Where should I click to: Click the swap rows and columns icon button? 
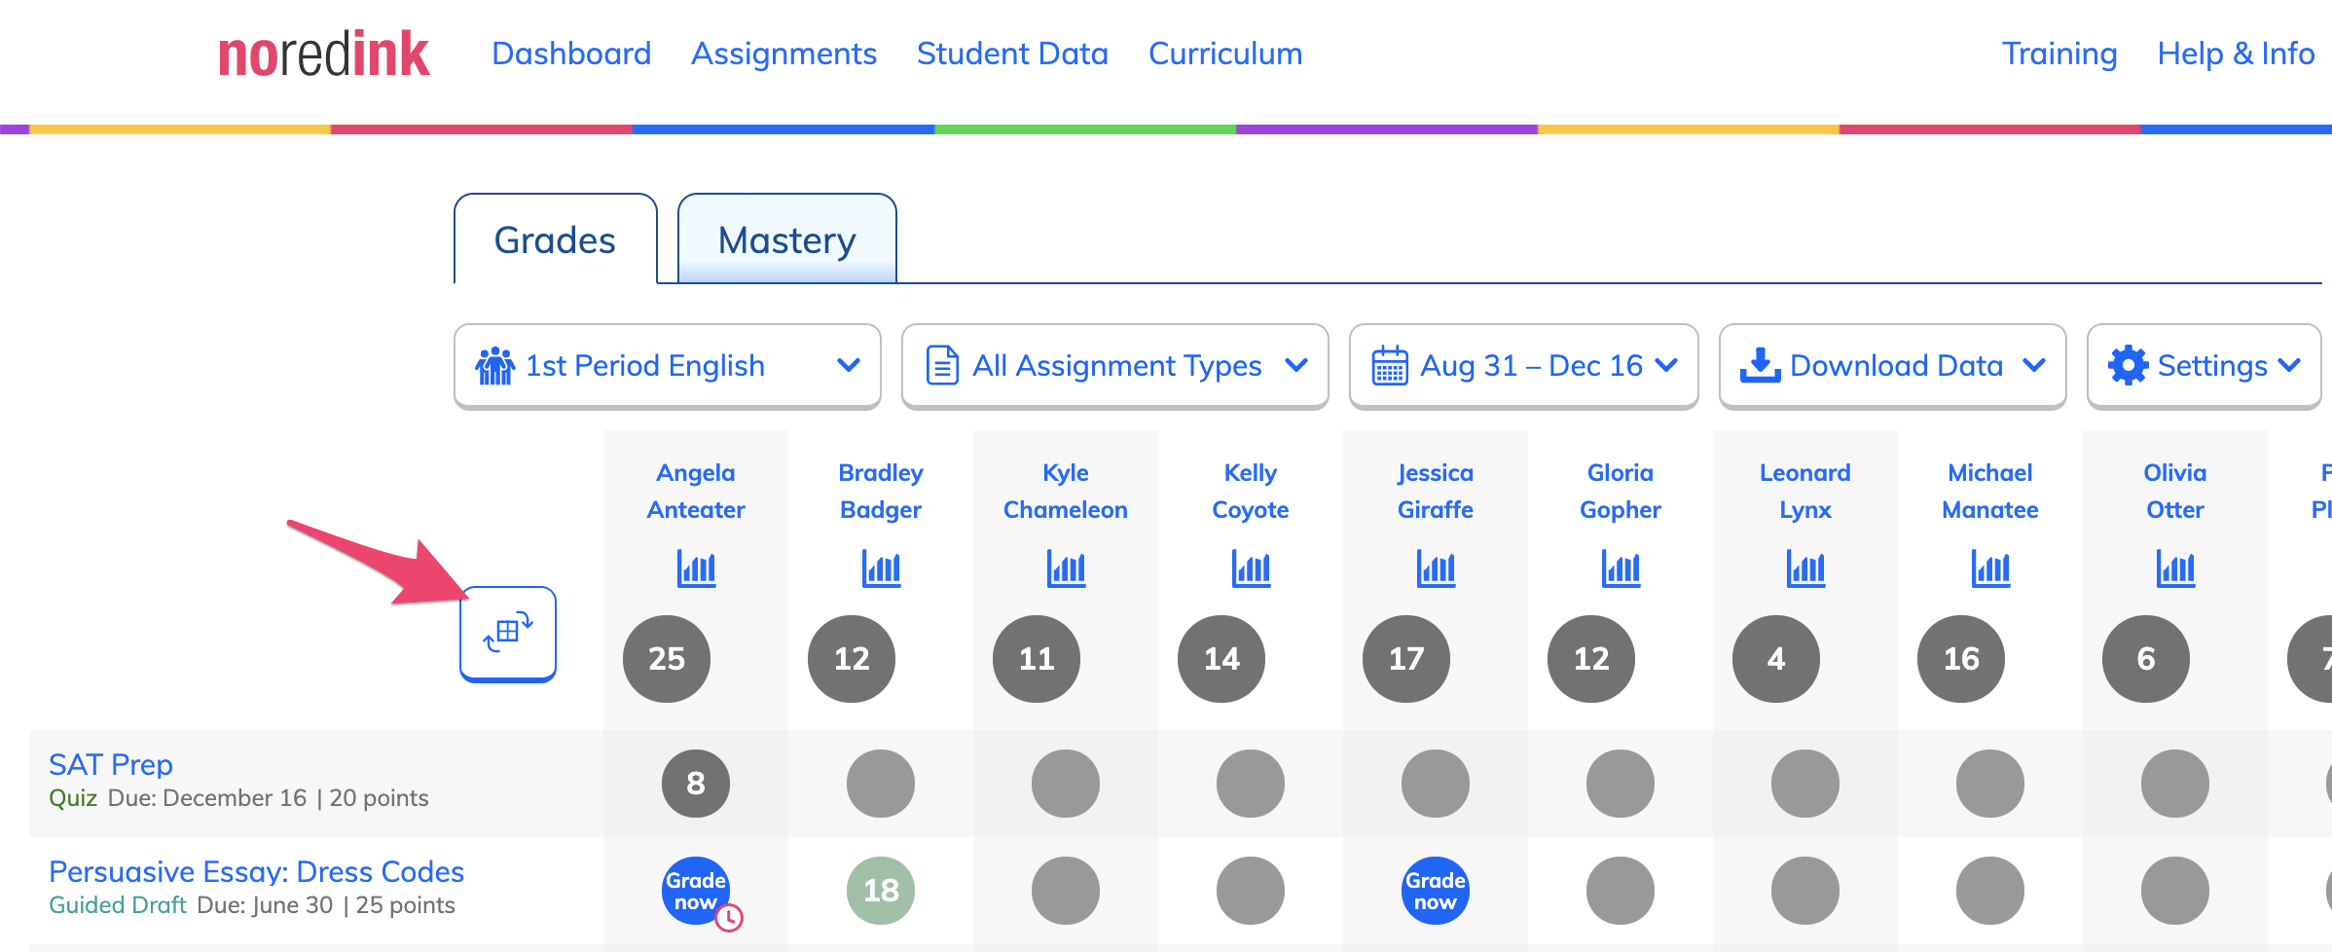508,634
